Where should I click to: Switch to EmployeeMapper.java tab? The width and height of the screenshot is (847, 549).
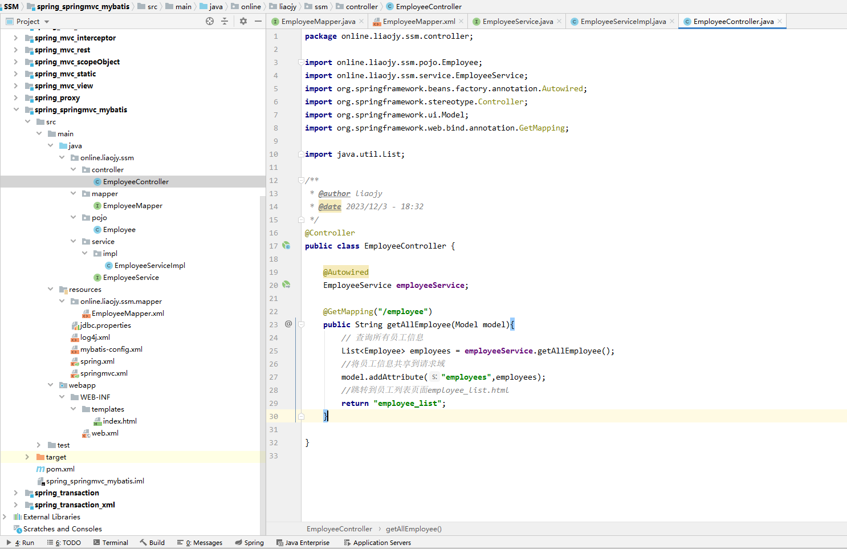click(x=317, y=22)
